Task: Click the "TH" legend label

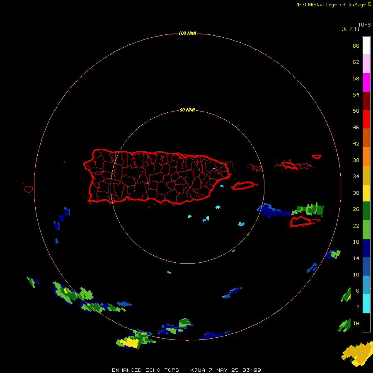Action: point(356,324)
